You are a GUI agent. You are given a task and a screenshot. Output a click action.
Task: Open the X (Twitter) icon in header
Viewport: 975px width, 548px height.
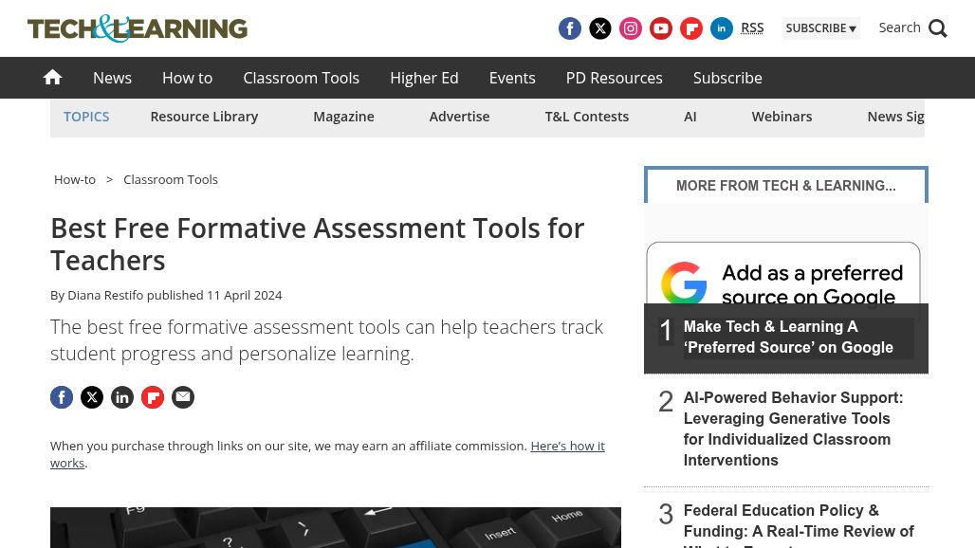coord(600,28)
